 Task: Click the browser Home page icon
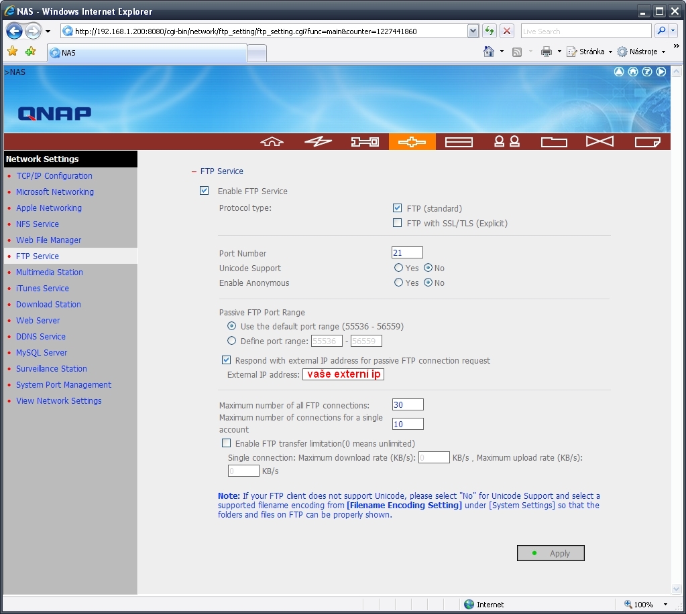(x=489, y=52)
